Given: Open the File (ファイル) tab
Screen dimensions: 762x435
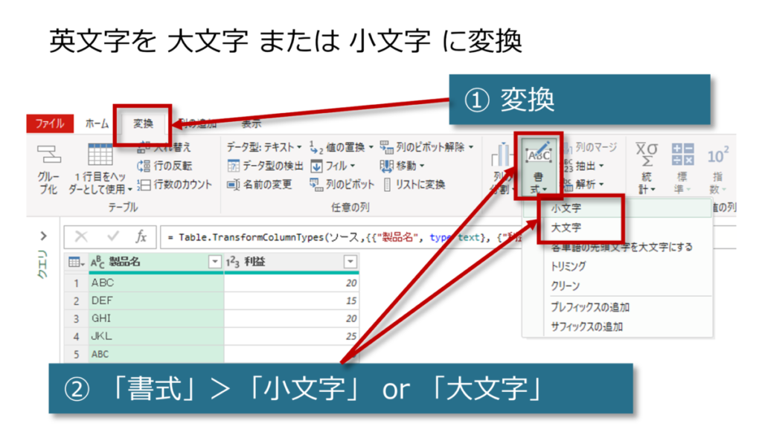Looking at the screenshot, I should point(49,123).
